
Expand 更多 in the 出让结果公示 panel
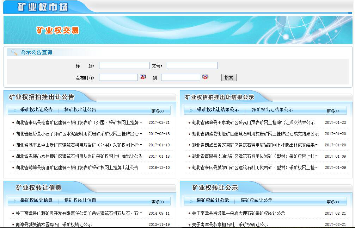333,111
